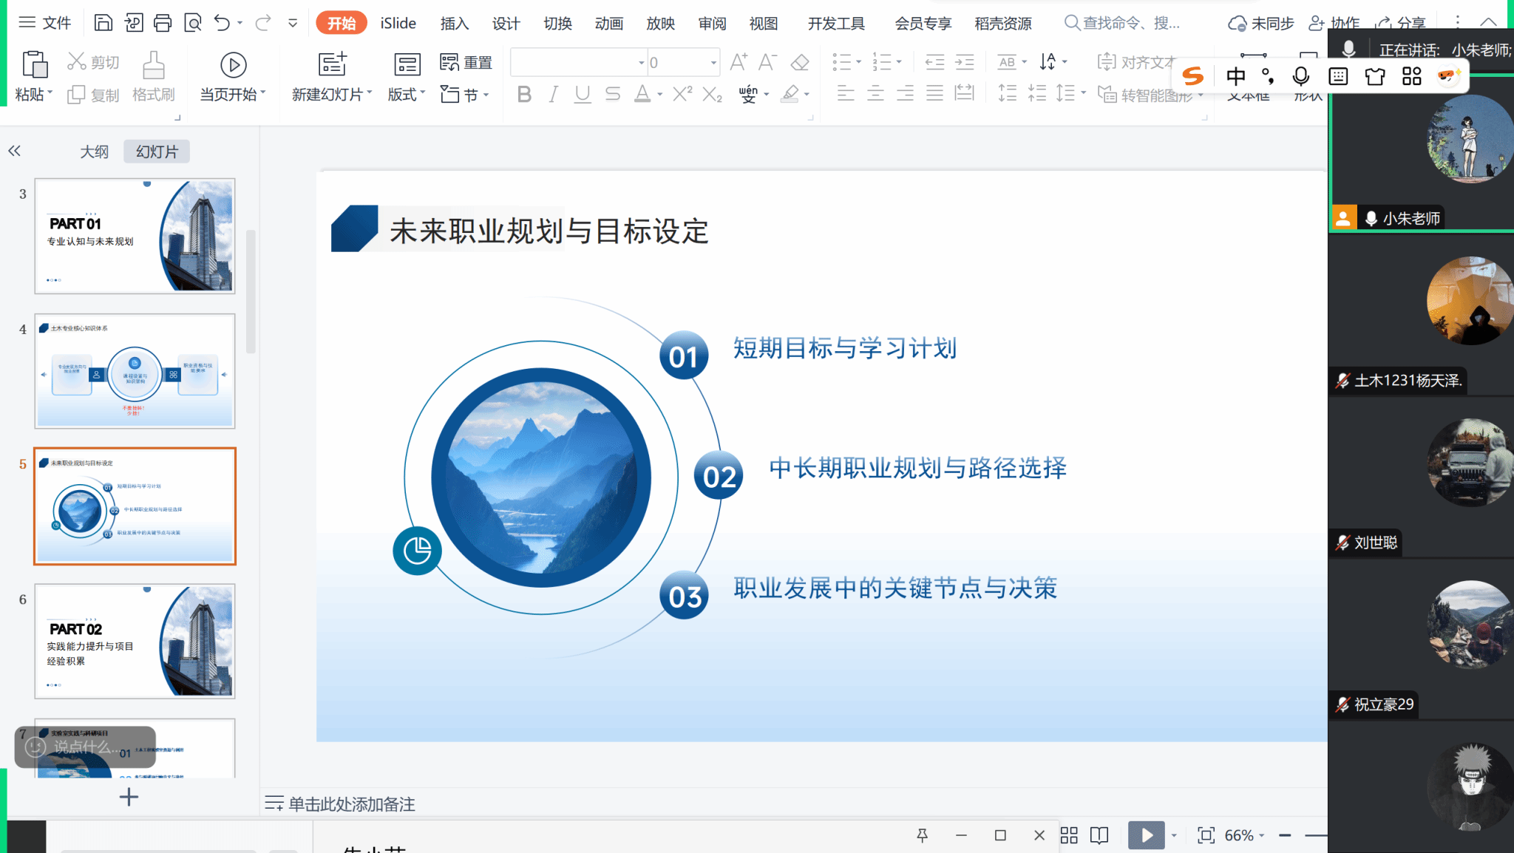This screenshot has width=1514, height=853.
Task: Click the clear formatting eraser icon
Action: tap(799, 63)
